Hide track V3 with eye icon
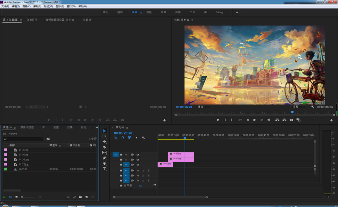This screenshot has height=207, width=338. click(138, 155)
